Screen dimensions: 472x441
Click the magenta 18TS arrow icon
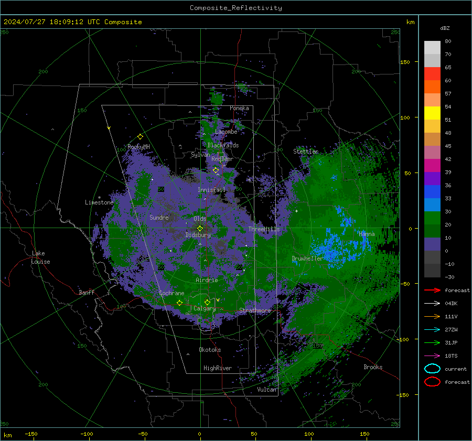[x=432, y=356]
